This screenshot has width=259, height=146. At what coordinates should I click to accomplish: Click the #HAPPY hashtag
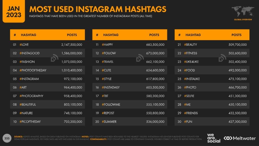[107, 45]
